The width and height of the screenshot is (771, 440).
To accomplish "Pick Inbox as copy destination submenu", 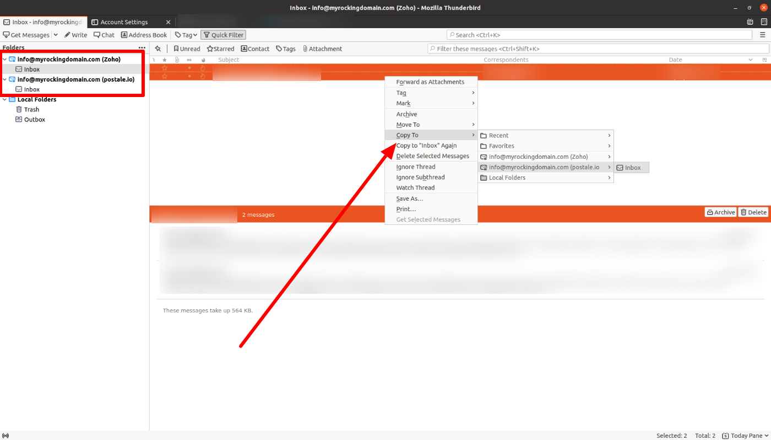I will pos(632,168).
